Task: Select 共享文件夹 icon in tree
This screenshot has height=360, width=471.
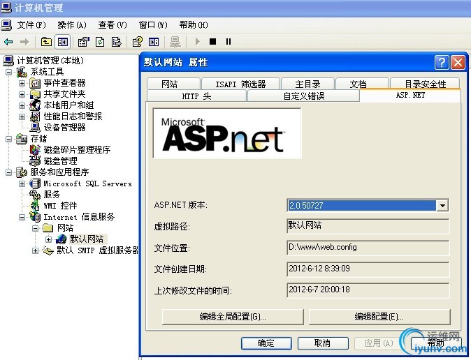Action: coord(35,94)
